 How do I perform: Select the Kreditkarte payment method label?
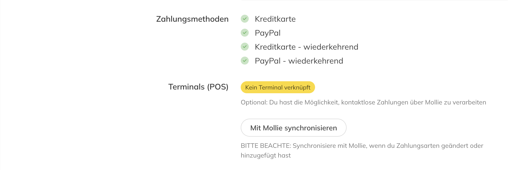coord(275,19)
